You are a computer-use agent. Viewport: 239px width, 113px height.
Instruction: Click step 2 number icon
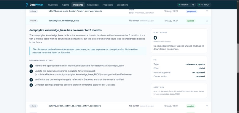click(x=31, y=71)
